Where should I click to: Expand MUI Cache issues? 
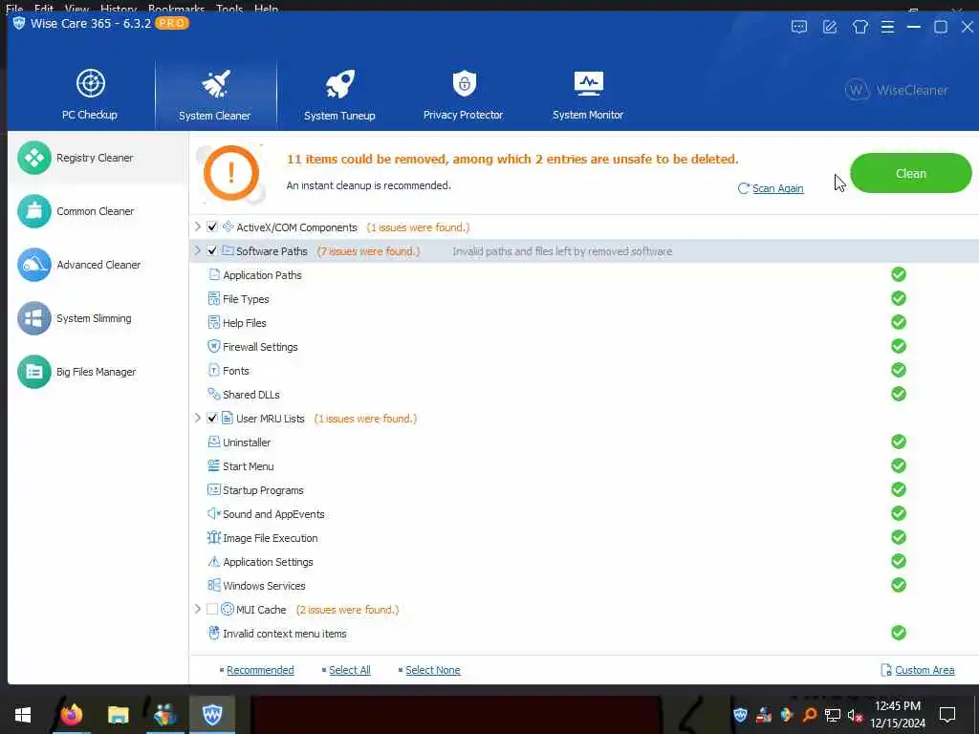pos(198,609)
